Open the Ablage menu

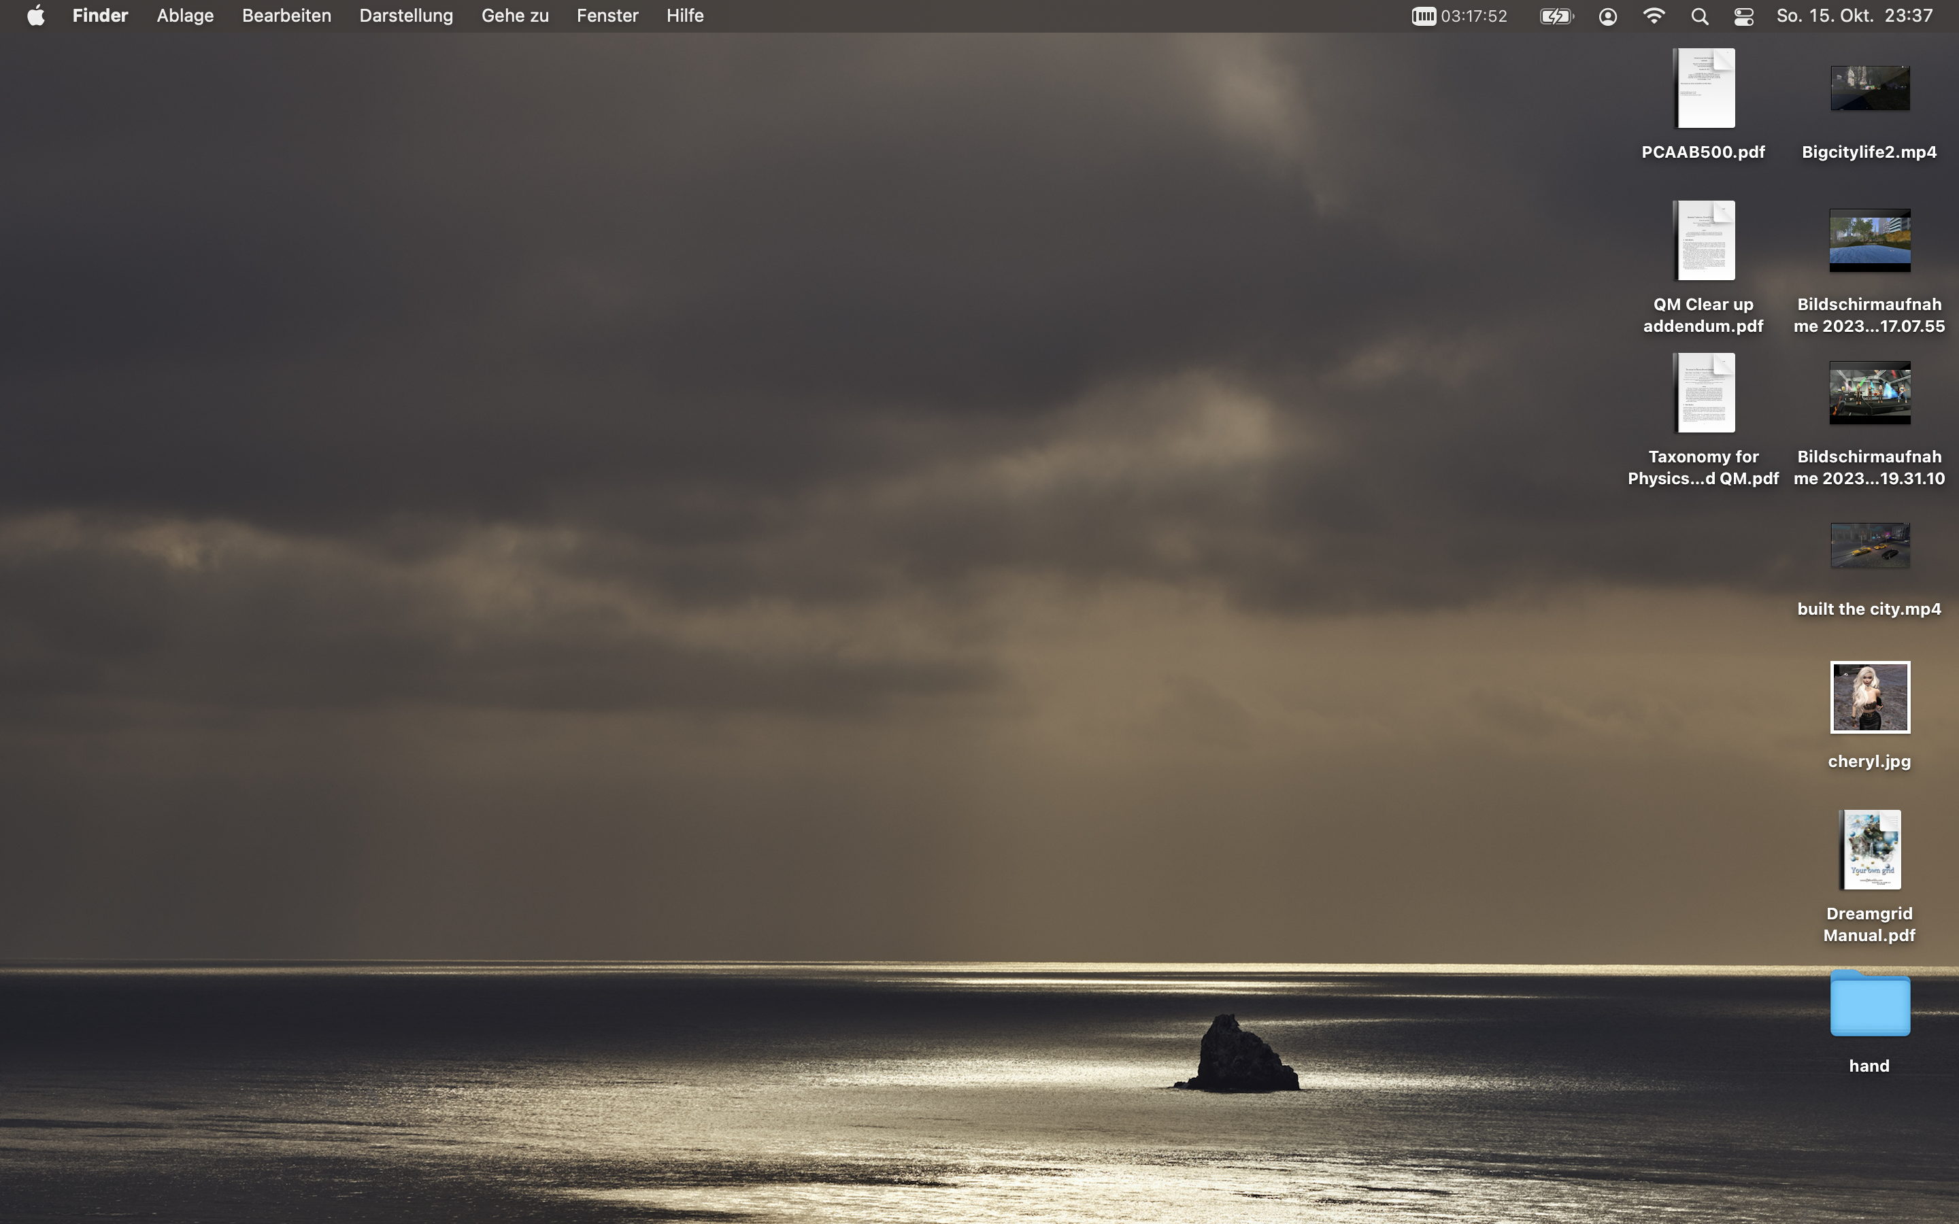(184, 16)
